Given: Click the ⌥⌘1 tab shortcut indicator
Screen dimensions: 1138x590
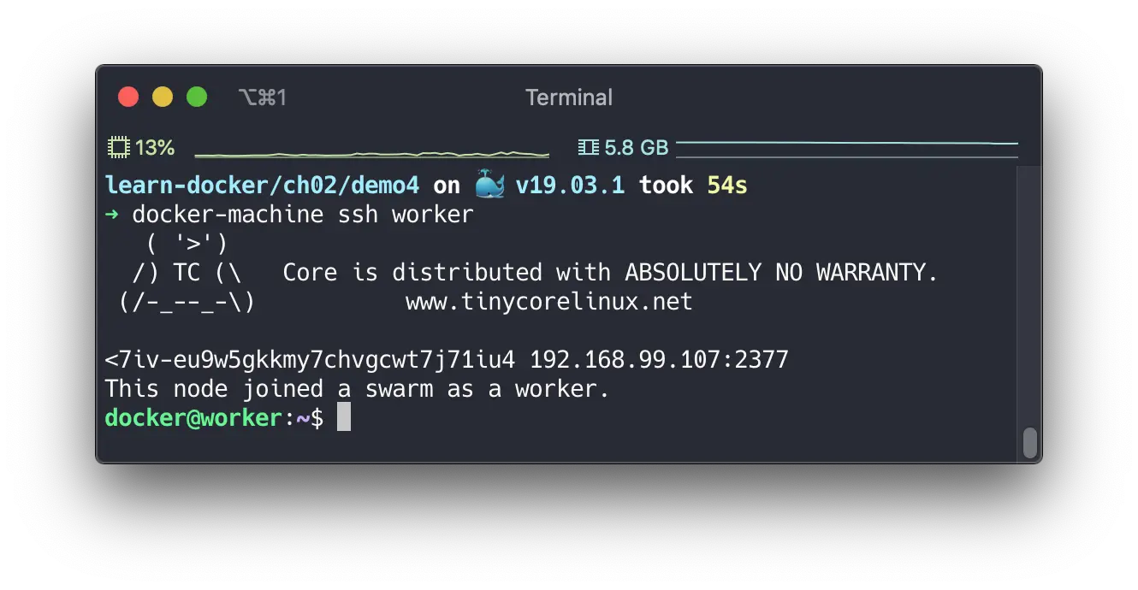Looking at the screenshot, I should click(x=262, y=97).
